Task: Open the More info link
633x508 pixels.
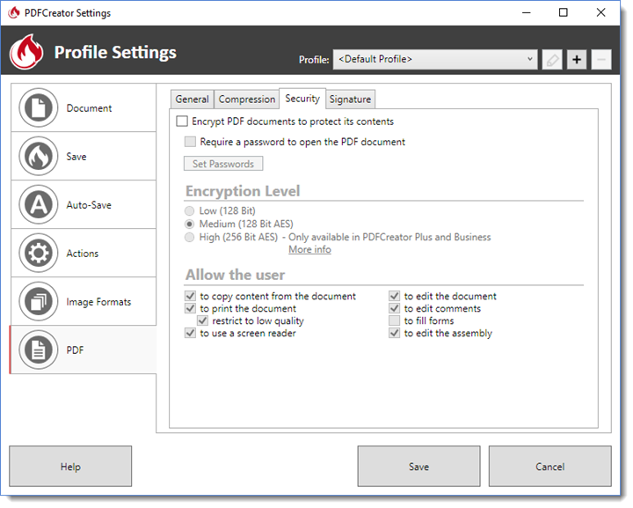Action: click(x=309, y=249)
